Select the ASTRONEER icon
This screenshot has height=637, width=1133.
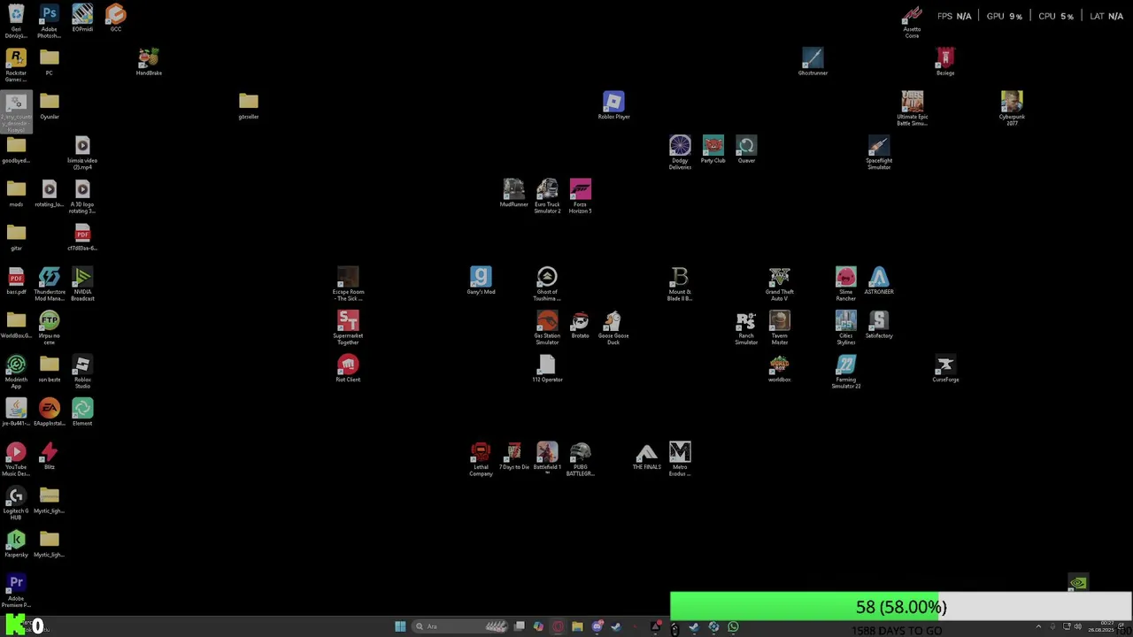(x=879, y=281)
